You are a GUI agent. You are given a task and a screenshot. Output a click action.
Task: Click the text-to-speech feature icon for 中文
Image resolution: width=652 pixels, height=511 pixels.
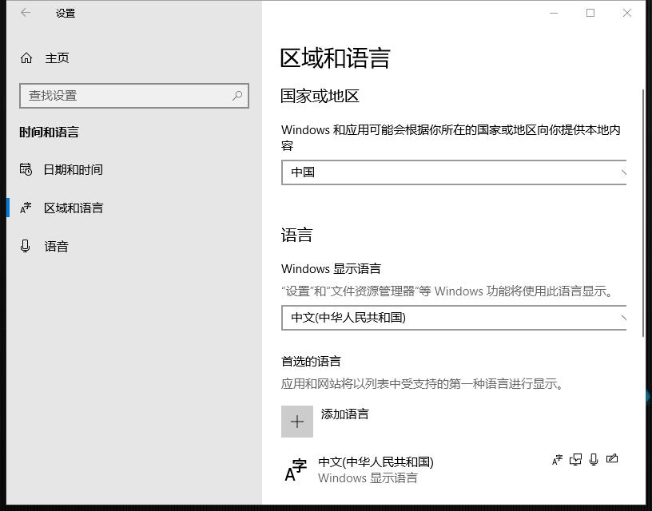pyautogui.click(x=575, y=459)
